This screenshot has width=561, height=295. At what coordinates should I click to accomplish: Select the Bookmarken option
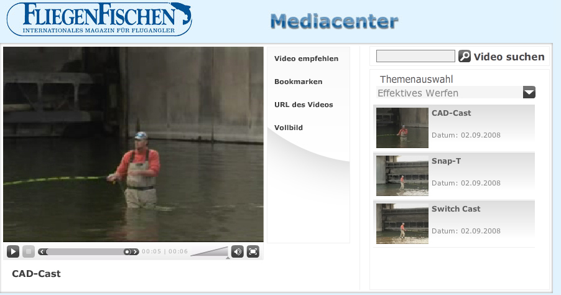299,82
